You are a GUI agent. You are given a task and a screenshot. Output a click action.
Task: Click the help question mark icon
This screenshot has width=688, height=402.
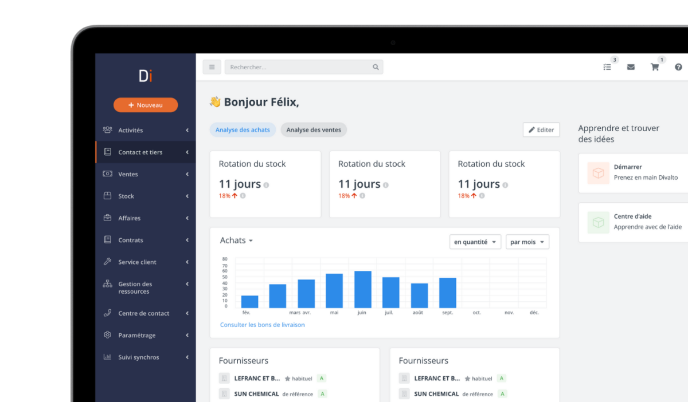(x=678, y=67)
